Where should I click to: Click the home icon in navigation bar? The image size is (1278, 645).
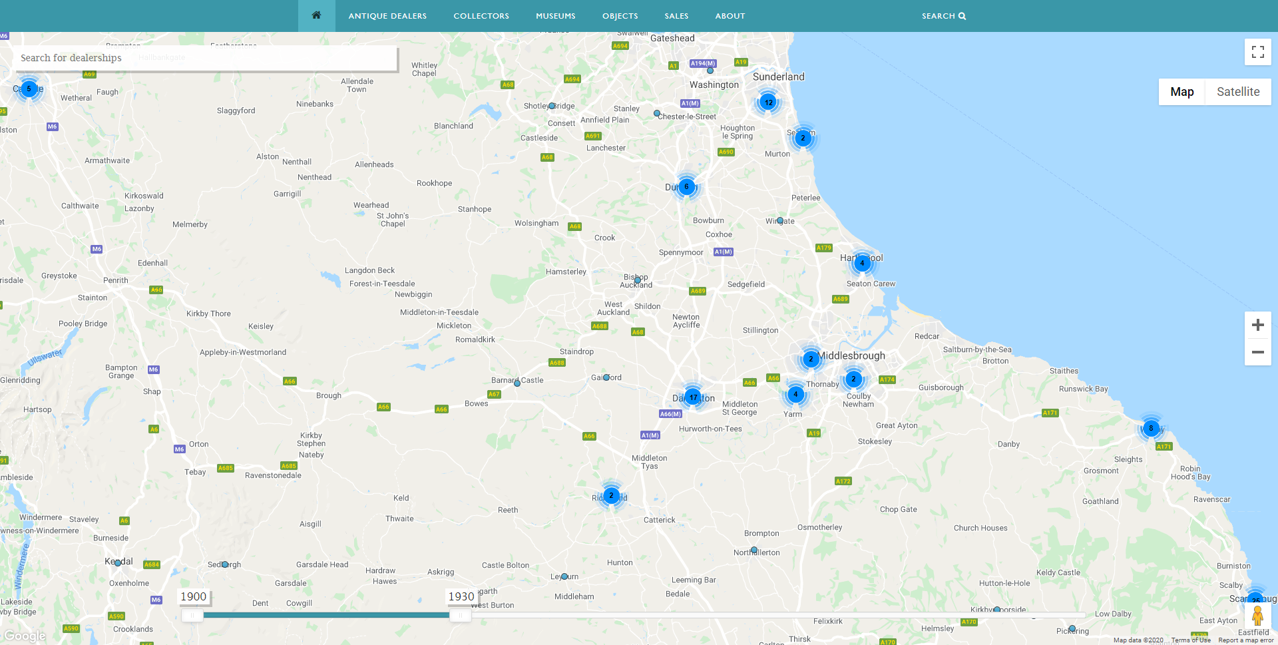coord(316,15)
